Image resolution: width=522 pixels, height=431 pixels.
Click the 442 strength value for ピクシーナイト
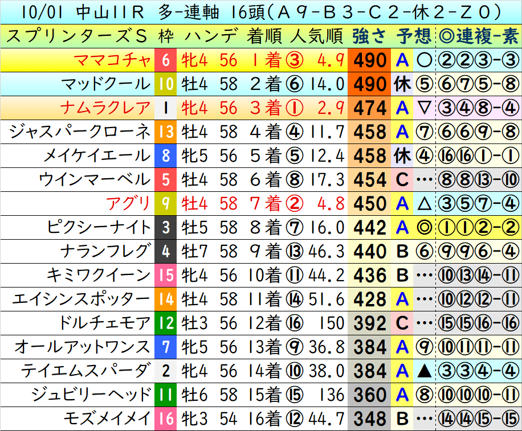369,228
